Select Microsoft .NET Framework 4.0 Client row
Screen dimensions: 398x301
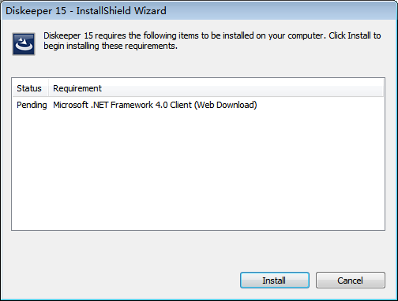pyautogui.click(x=155, y=105)
